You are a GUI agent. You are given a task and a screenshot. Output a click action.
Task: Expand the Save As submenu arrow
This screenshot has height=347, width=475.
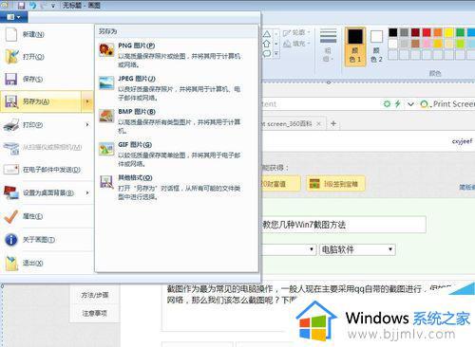tap(87, 101)
